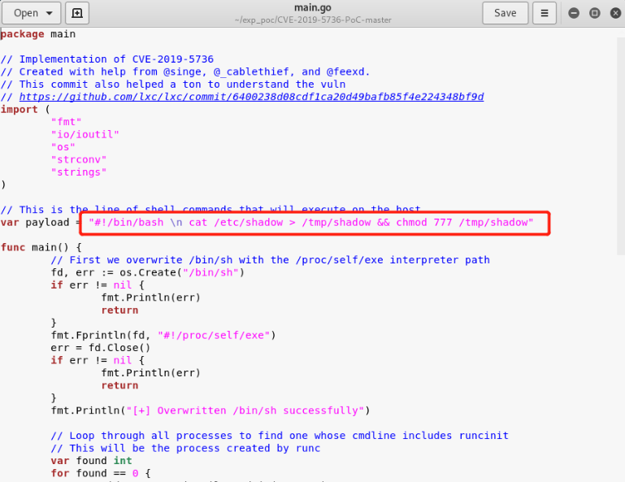Click the comment 'Implementation of CVE-2019-5736'

107,59
